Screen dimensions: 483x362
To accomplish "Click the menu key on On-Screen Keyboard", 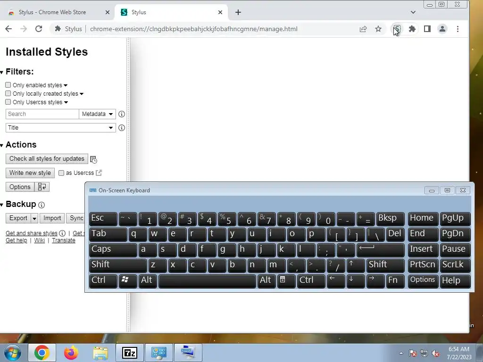I will (286, 281).
